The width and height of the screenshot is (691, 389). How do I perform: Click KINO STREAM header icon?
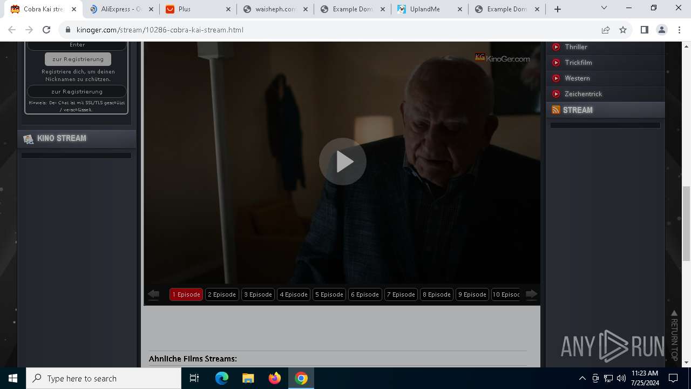(29, 139)
